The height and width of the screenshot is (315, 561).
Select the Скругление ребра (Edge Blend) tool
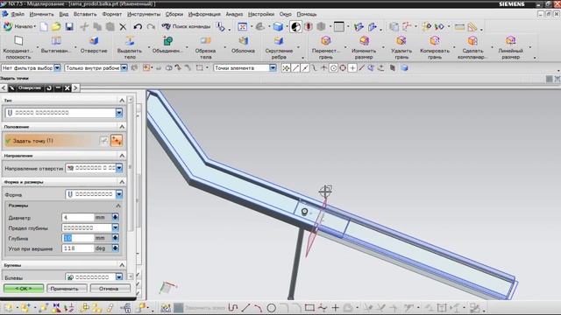click(279, 46)
